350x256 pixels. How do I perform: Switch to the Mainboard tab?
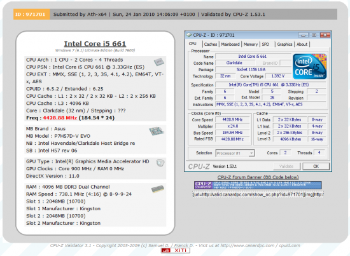[x=230, y=44]
